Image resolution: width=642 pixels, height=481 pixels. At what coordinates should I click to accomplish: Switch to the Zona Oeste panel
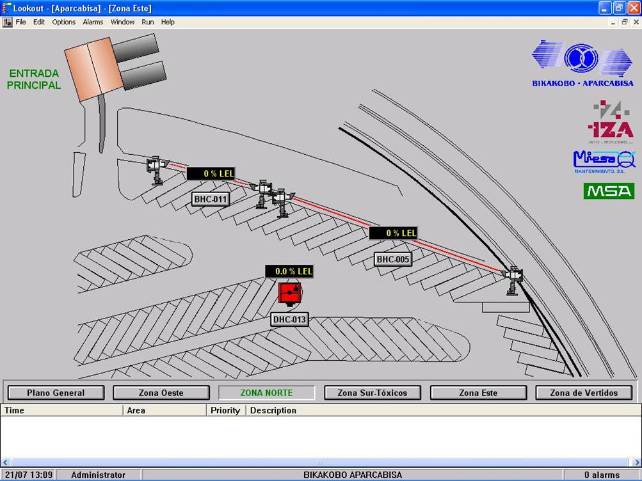tap(161, 393)
